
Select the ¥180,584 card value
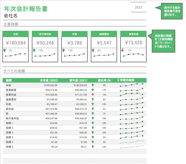tap(16, 43)
